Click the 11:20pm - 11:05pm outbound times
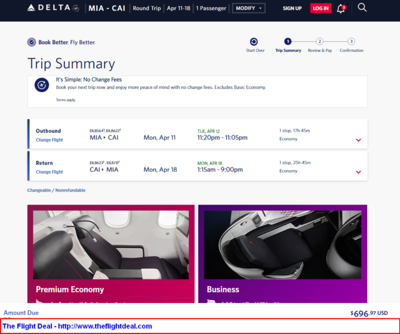This screenshot has width=400, height=334. pos(223,138)
